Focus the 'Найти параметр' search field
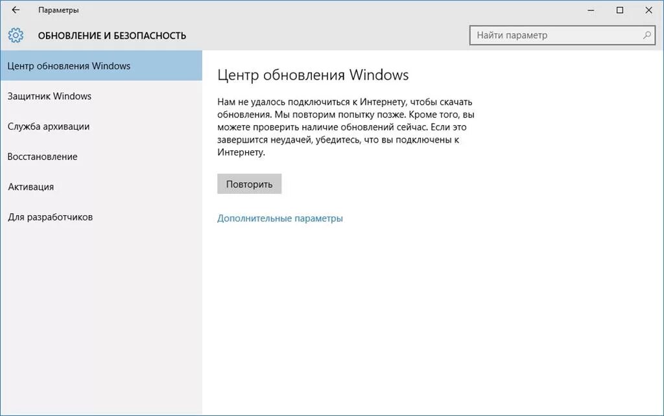This screenshot has width=664, height=416. coord(562,35)
